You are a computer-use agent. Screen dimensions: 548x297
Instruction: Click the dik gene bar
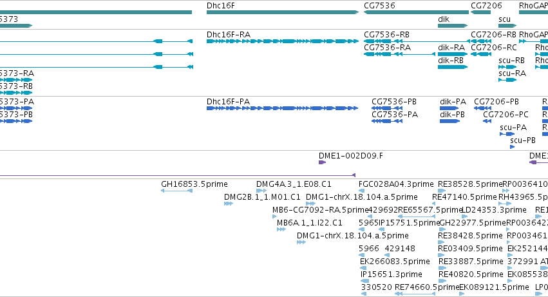point(453,26)
